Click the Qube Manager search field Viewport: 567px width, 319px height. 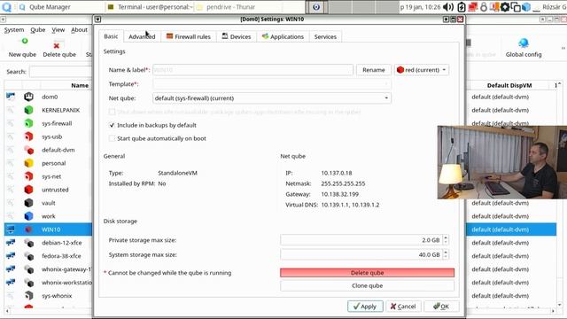pyautogui.click(x=61, y=72)
